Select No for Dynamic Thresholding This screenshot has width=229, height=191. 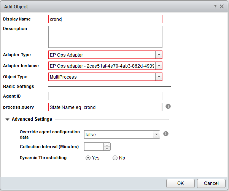(x=115, y=158)
